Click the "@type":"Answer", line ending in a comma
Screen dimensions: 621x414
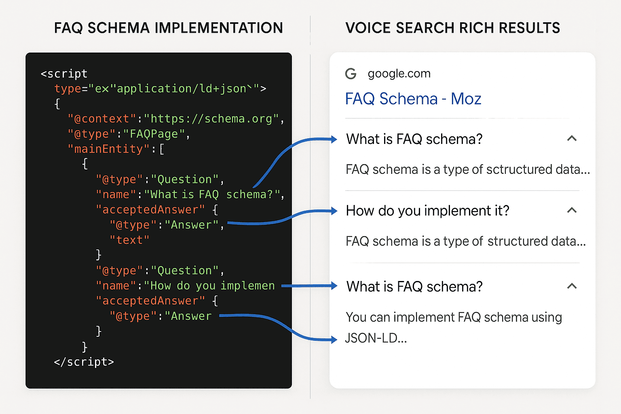167,225
